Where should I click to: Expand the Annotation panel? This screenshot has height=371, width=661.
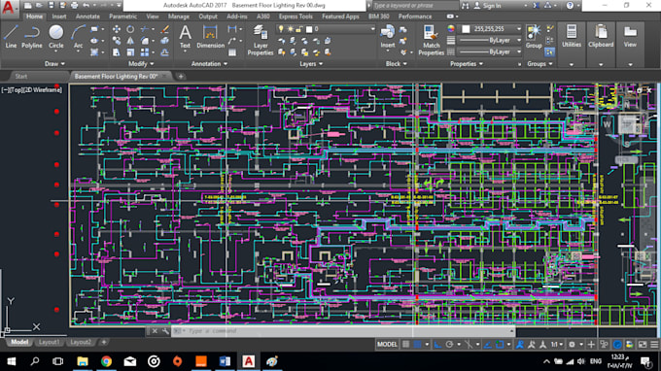click(x=210, y=64)
